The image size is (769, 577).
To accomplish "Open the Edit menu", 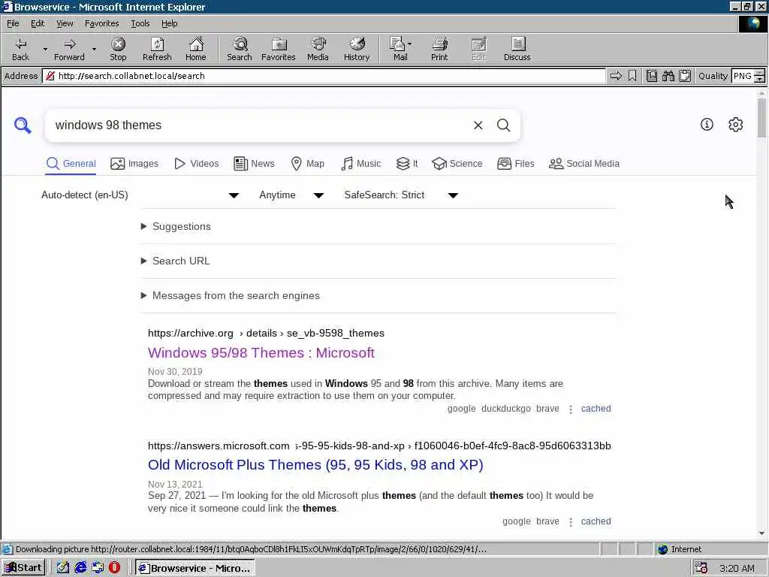I will [38, 23].
